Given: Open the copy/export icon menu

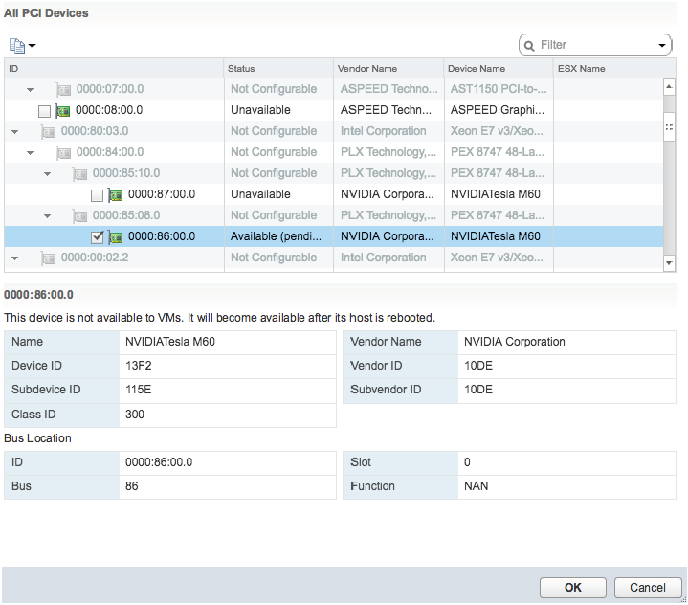Looking at the screenshot, I should coord(22,45).
